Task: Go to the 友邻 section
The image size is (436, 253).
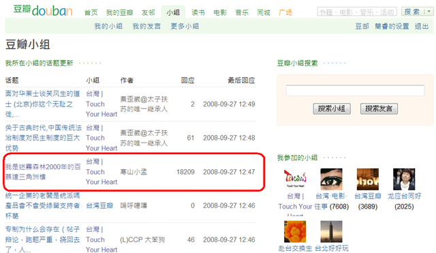Action: pos(149,12)
